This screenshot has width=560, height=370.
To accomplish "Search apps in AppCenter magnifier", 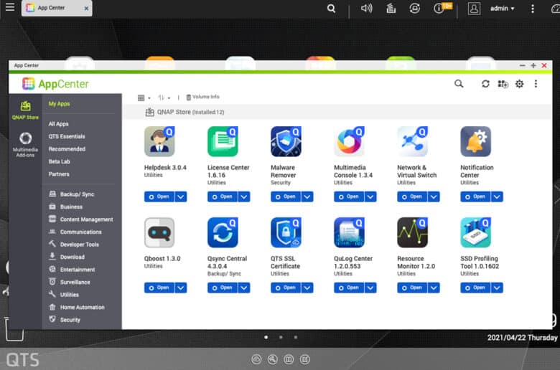I will coord(459,84).
